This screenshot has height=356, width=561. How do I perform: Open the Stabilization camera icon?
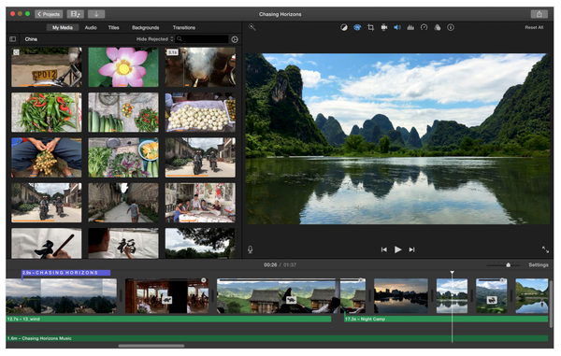[384, 27]
